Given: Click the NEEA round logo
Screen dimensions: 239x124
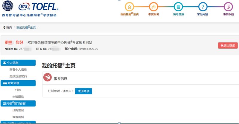Looking at the screenshot, I should (x=7, y=6).
